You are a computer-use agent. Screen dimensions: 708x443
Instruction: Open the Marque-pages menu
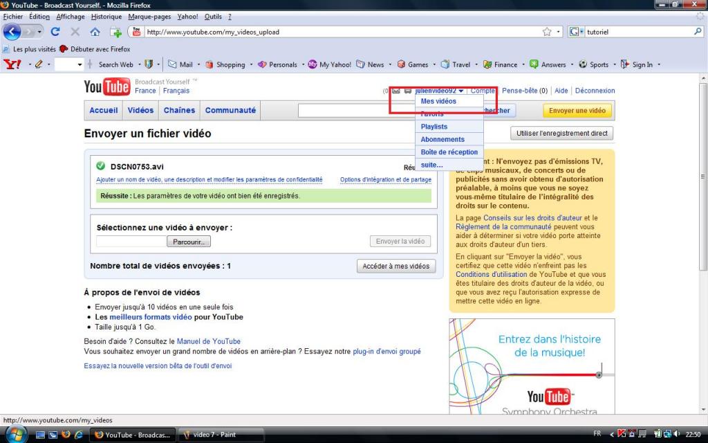pyautogui.click(x=149, y=17)
